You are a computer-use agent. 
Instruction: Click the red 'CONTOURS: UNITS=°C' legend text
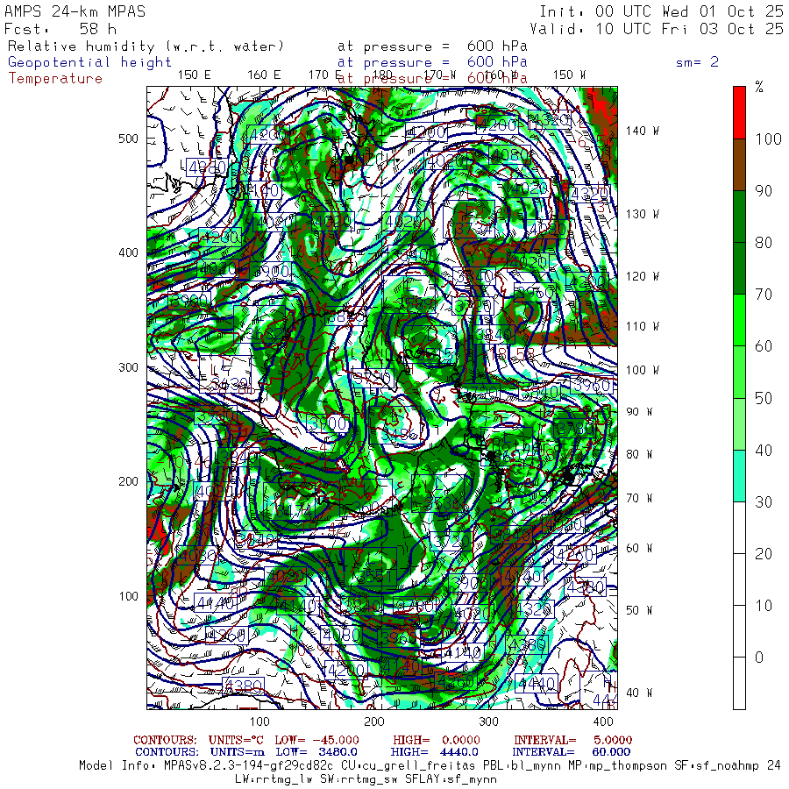click(x=200, y=740)
